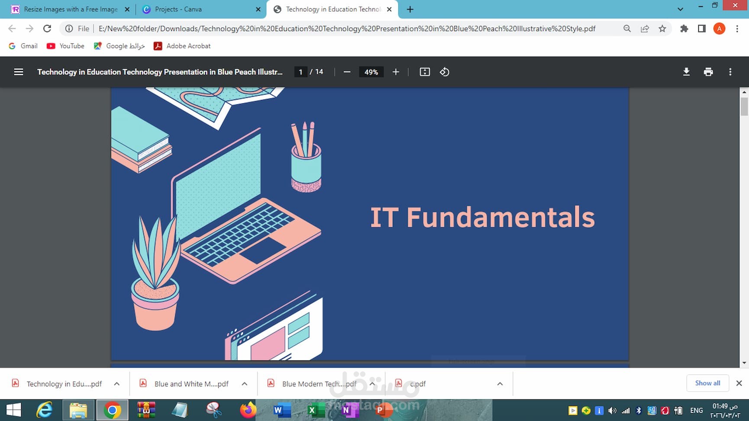This screenshot has height=421, width=749.
Task: Print the PDF using the printer icon
Action: pos(708,72)
